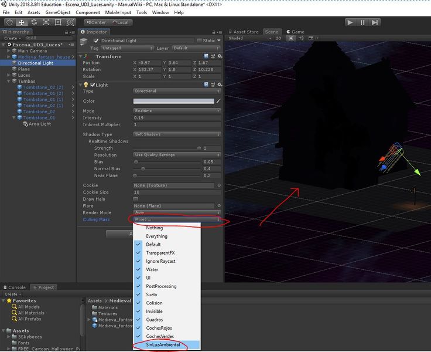Image resolution: width=431 pixels, height=352 pixels.
Task: Open Transform component gear menu
Action: point(220,56)
